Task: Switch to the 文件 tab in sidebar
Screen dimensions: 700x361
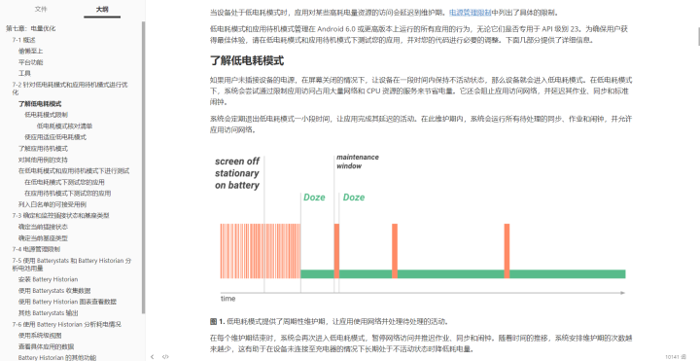Action: [x=41, y=9]
